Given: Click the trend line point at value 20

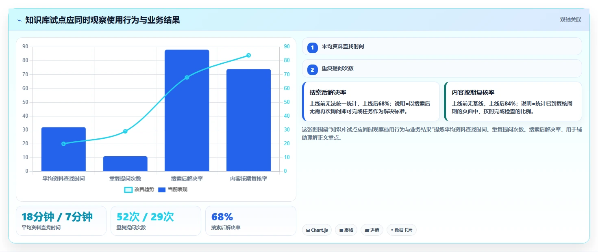Looking at the screenshot, I should coord(63,144).
